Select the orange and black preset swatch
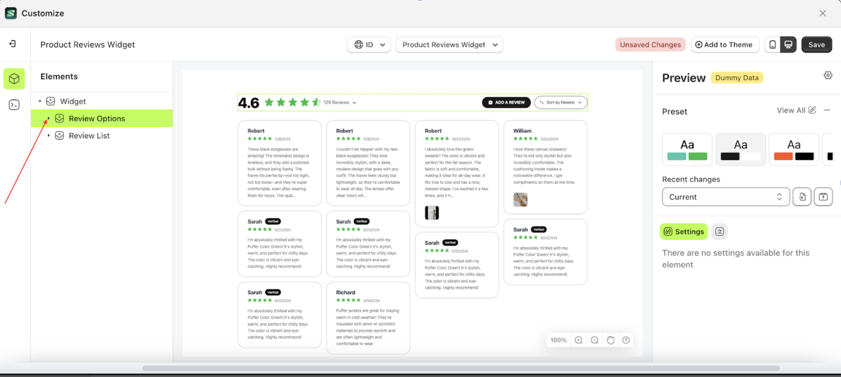The height and width of the screenshot is (377, 841). [x=794, y=149]
